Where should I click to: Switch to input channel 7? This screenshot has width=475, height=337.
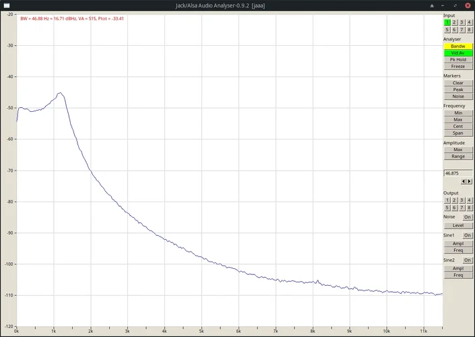tap(462, 30)
